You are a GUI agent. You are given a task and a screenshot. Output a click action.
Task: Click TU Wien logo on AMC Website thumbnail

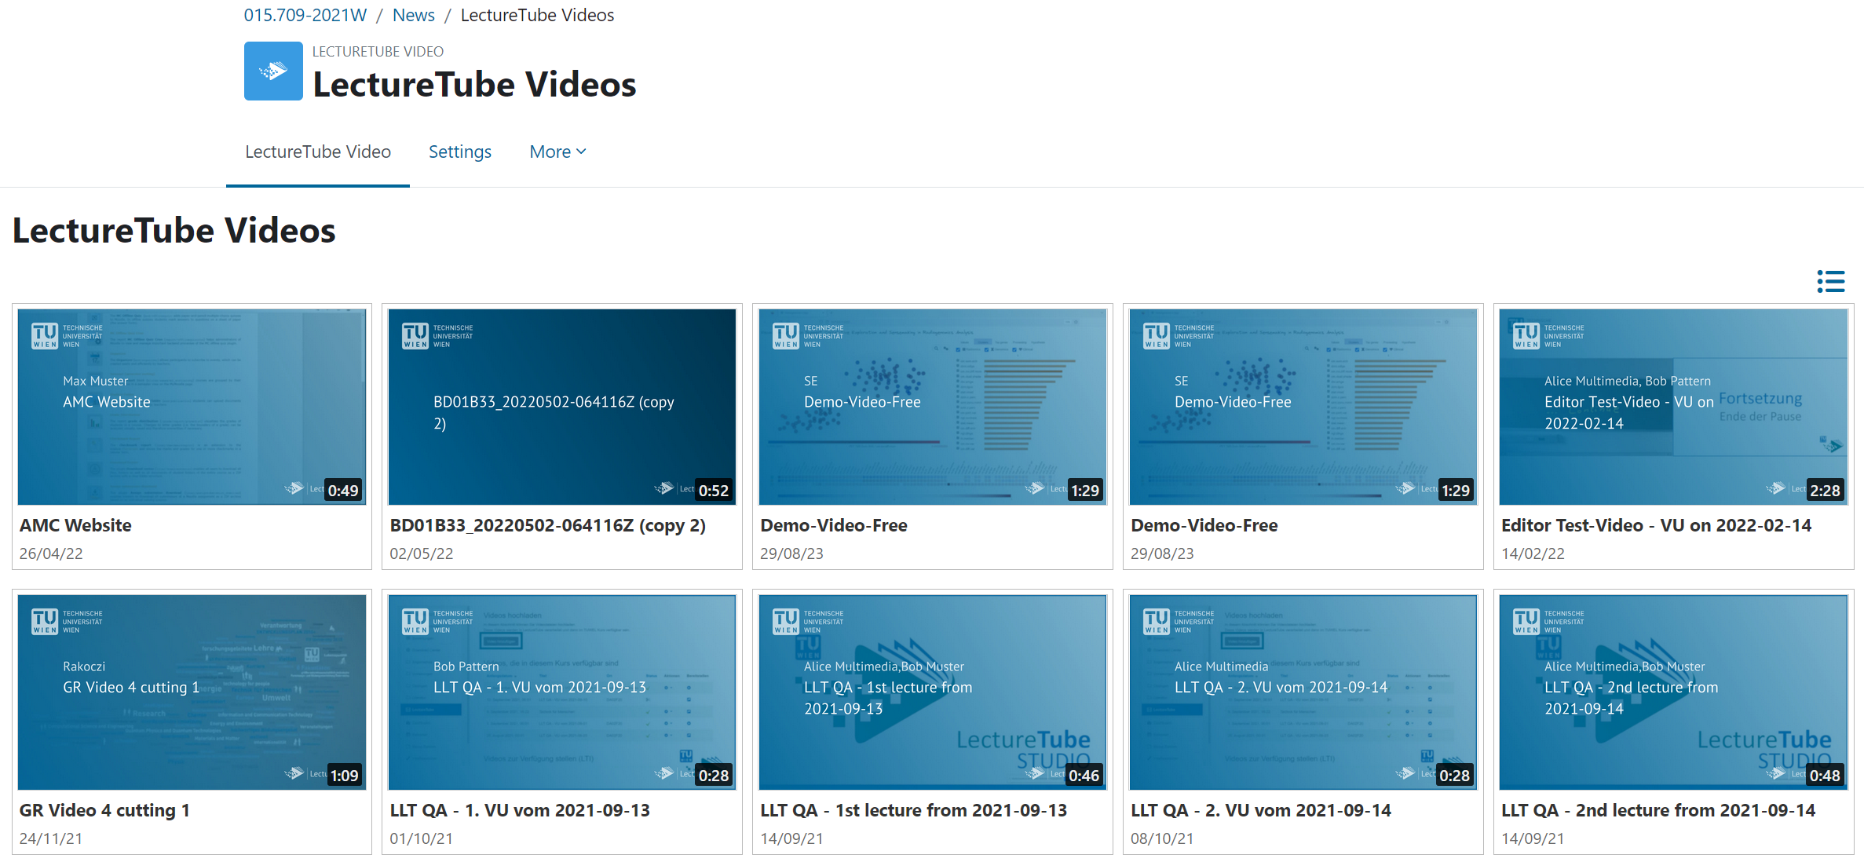click(67, 336)
